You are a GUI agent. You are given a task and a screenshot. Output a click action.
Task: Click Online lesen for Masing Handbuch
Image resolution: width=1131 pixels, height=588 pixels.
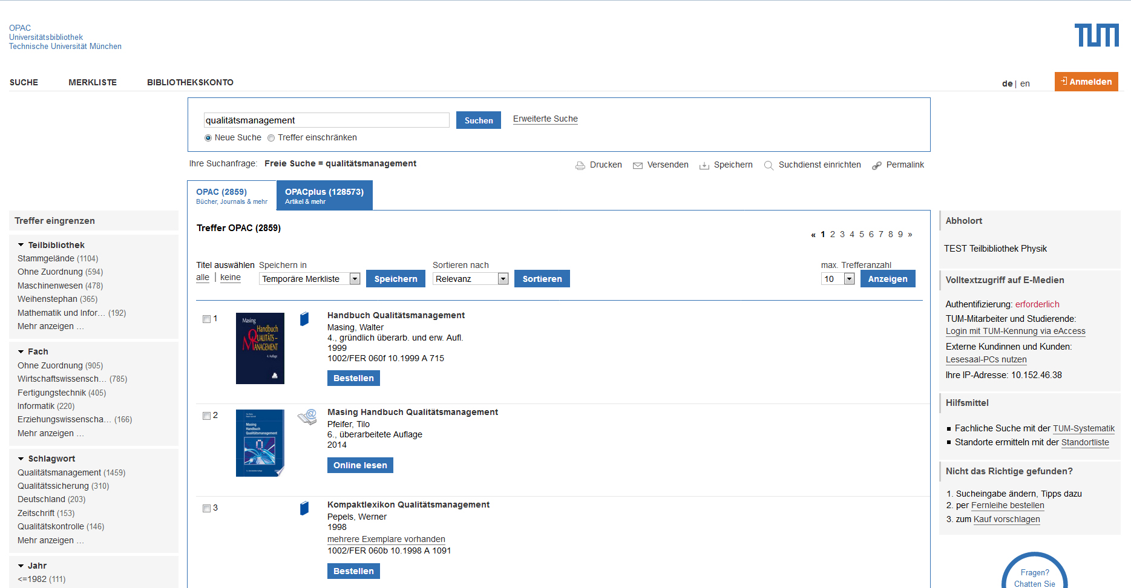360,465
